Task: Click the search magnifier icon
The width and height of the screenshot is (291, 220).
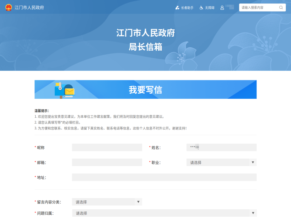Action: click(x=281, y=8)
